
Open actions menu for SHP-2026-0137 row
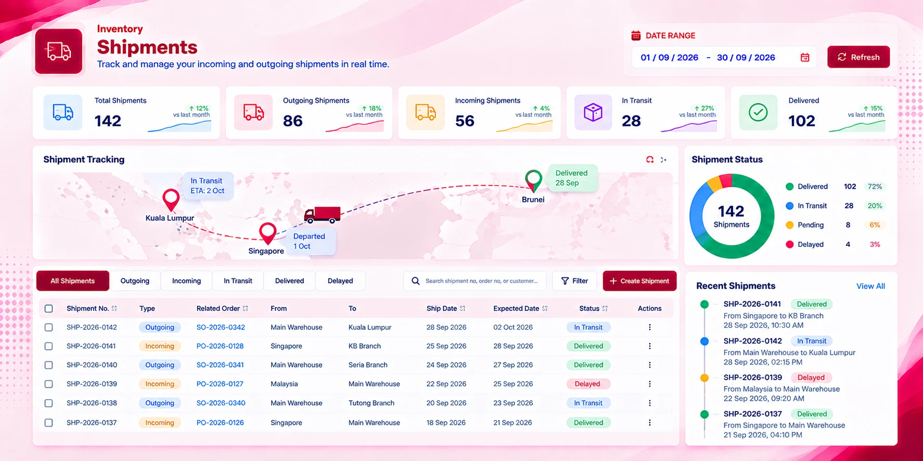pyautogui.click(x=649, y=423)
